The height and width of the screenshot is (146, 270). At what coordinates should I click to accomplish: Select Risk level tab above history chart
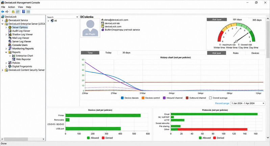pyautogui.click(x=217, y=53)
